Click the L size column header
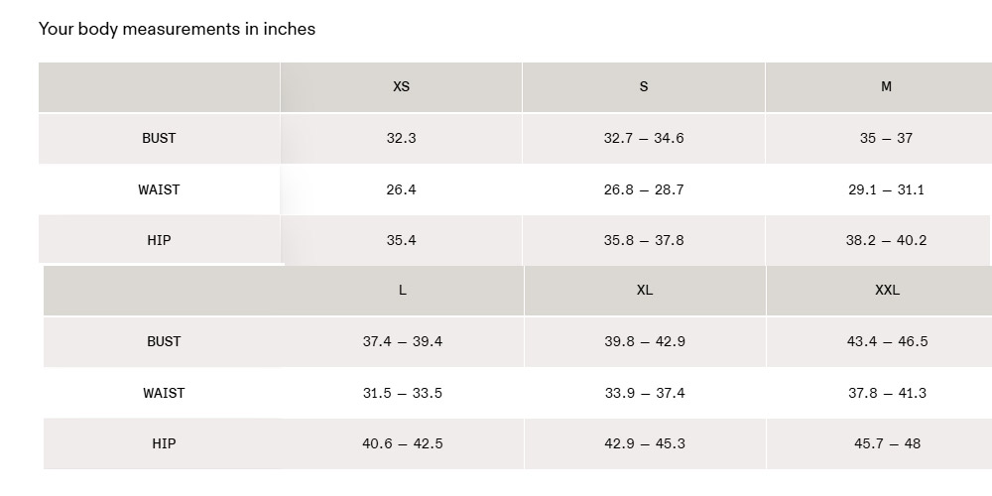This screenshot has width=992, height=496. (x=402, y=290)
